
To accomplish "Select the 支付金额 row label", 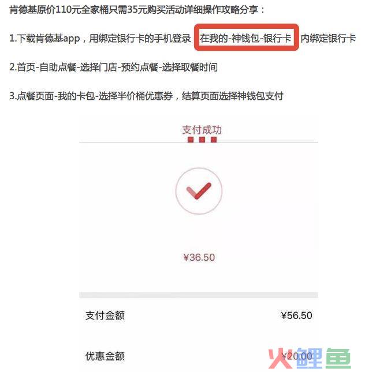I will (105, 315).
